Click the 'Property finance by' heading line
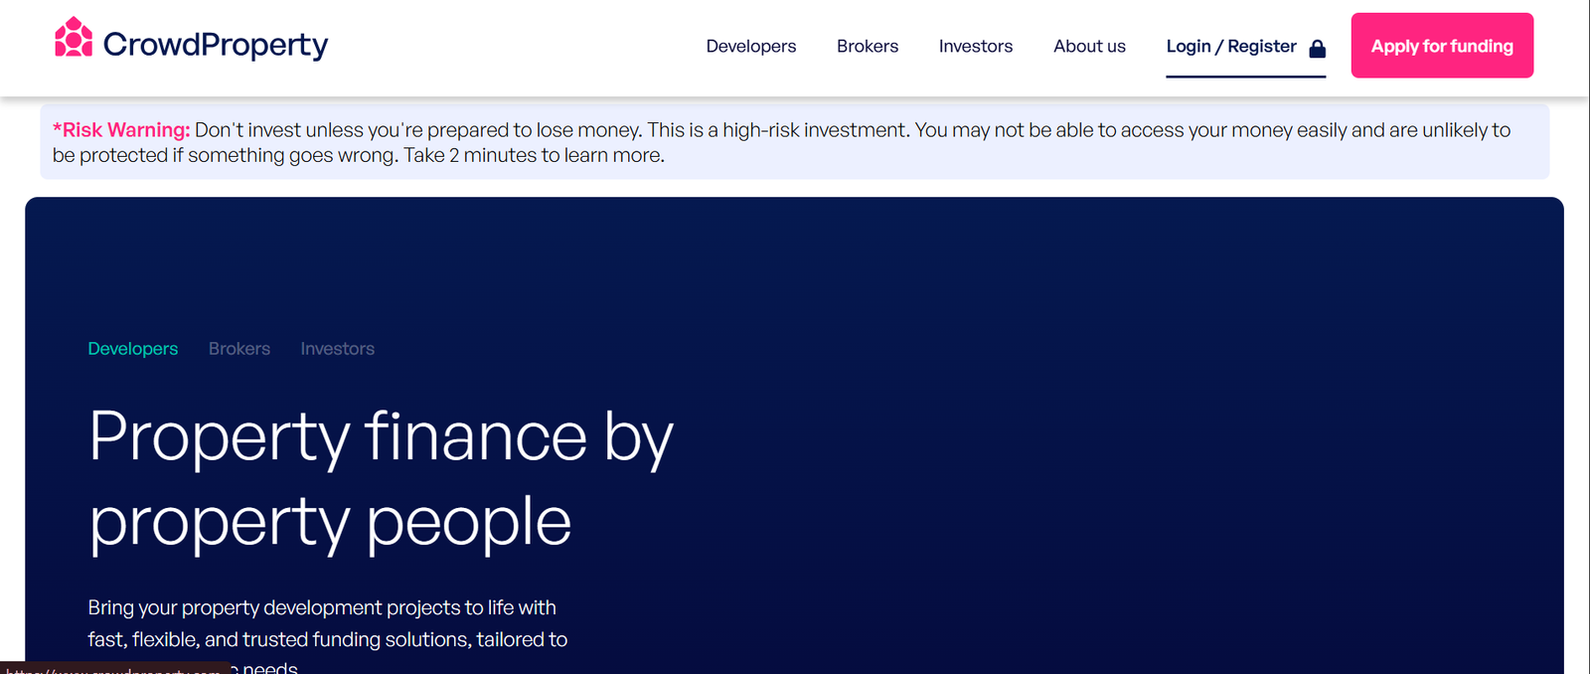Screen dimensions: 1590x674 click(381, 437)
